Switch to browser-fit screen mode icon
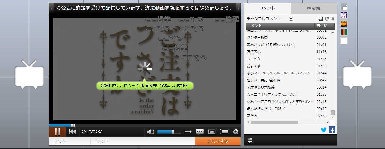 pyautogui.click(x=212, y=132)
